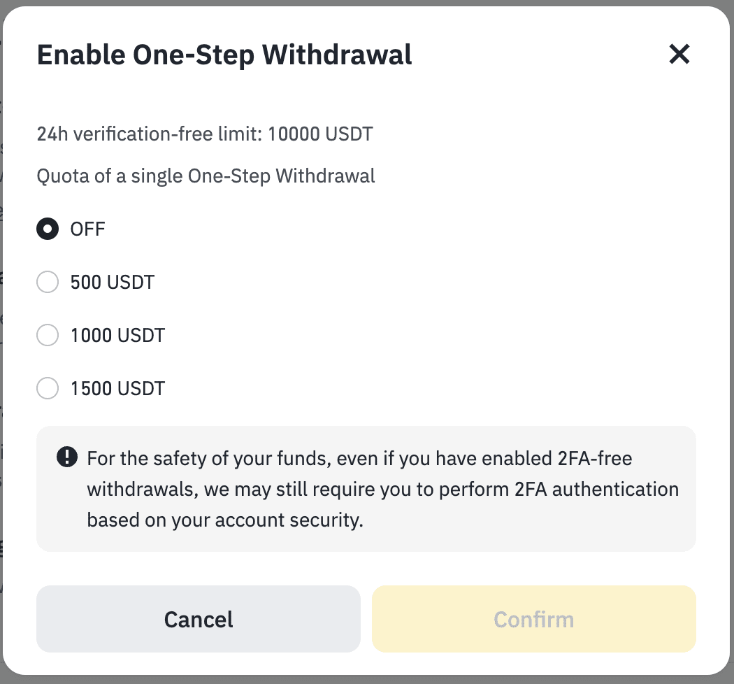Pick the 1000 USDT radio circle
This screenshot has height=684, width=734.
48,335
